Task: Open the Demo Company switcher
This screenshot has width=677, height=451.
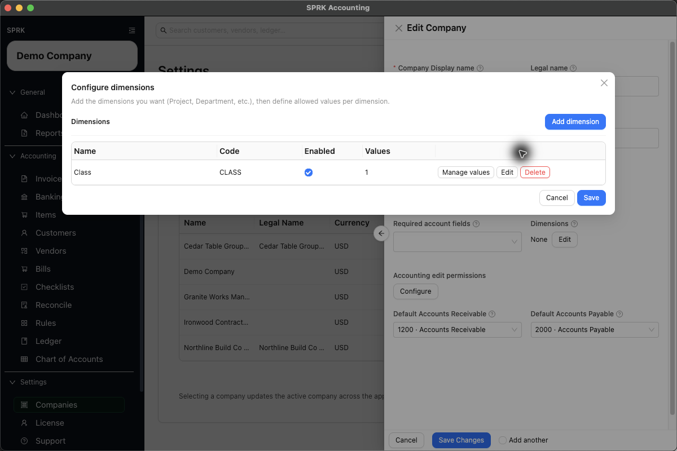Action: (72, 56)
